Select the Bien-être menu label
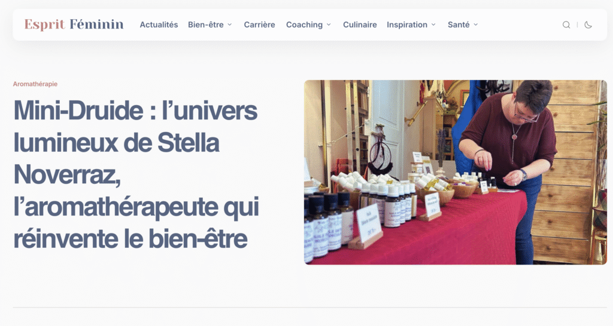The width and height of the screenshot is (613, 326). coord(206,24)
